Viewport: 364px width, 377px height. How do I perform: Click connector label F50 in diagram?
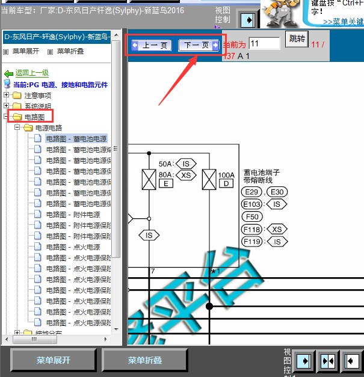pos(252,217)
